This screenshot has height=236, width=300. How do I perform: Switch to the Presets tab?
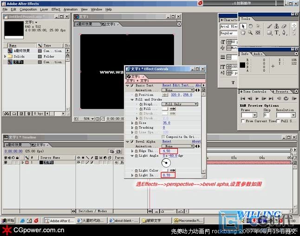pos(281,92)
